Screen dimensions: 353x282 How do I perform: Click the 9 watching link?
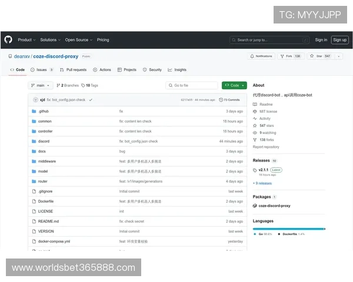point(265,133)
